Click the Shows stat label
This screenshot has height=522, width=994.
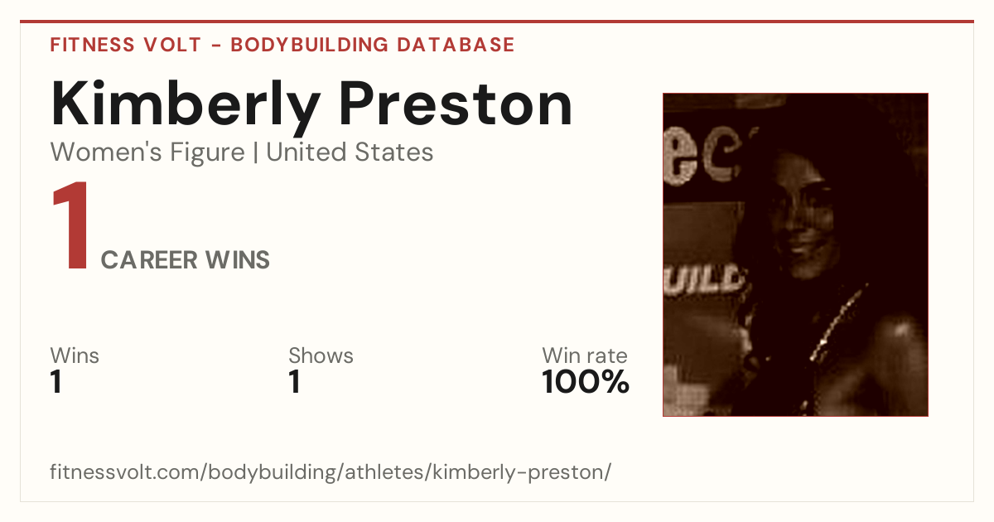(321, 355)
